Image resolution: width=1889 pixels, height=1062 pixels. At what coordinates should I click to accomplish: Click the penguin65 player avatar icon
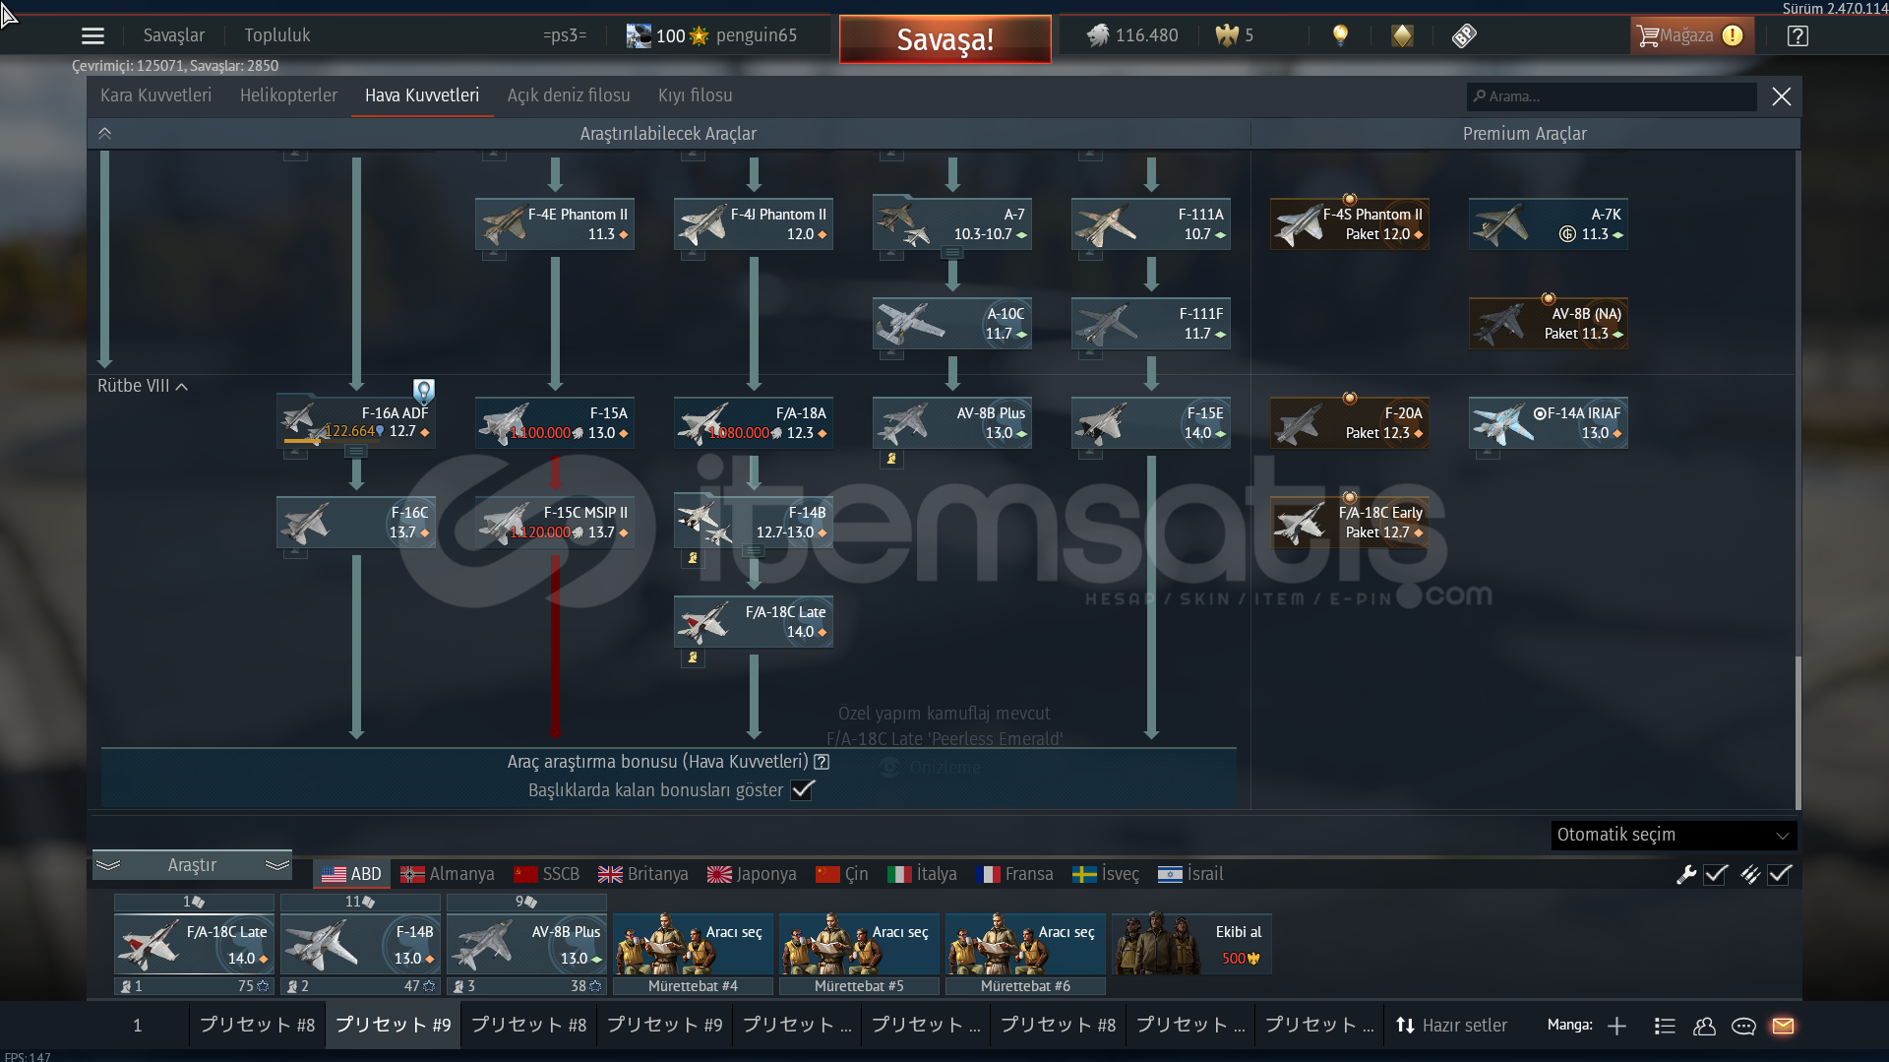[x=639, y=35]
